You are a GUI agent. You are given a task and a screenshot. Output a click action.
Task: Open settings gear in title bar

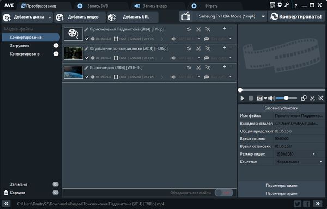tap(280, 5)
